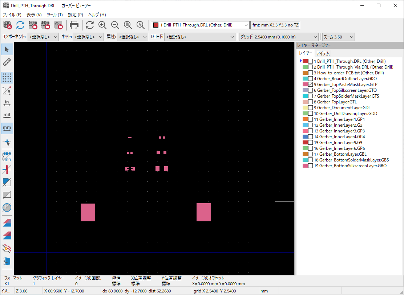Open the active layer selector dropdown
The height and width of the screenshot is (295, 404).
[x=200, y=25]
